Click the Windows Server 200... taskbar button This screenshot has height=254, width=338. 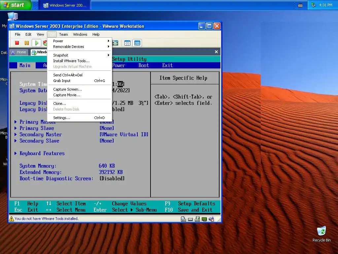pos(65,5)
